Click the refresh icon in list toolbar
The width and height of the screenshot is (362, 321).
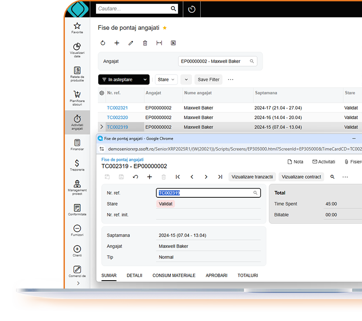(x=103, y=43)
